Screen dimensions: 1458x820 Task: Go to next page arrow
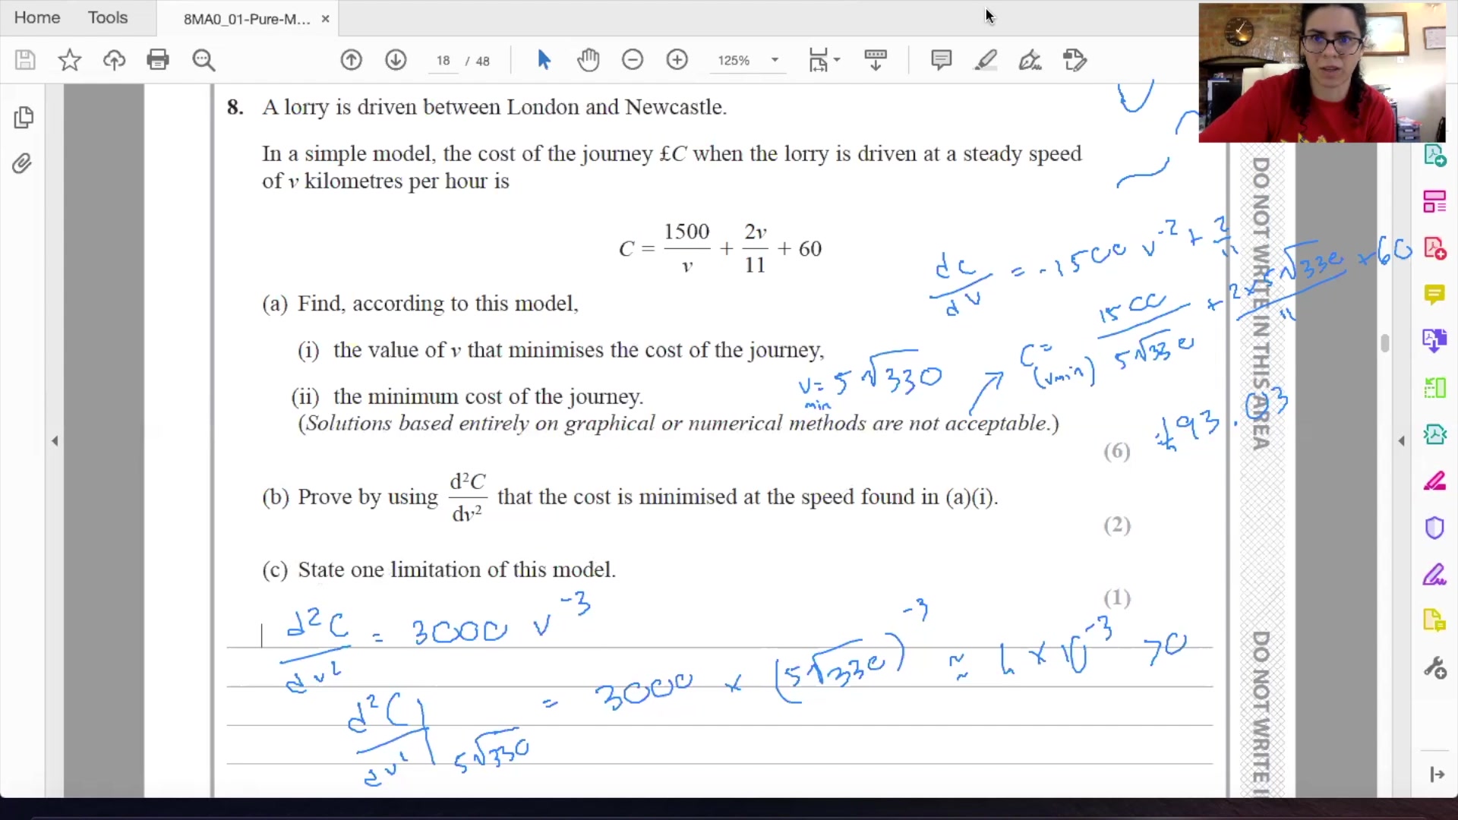click(x=396, y=60)
